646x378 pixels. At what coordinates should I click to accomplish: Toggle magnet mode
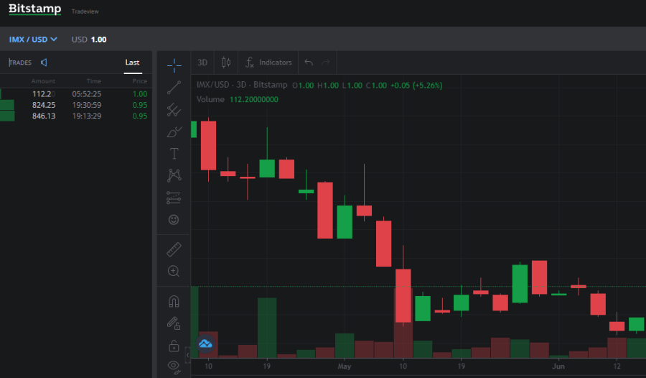pyautogui.click(x=174, y=301)
